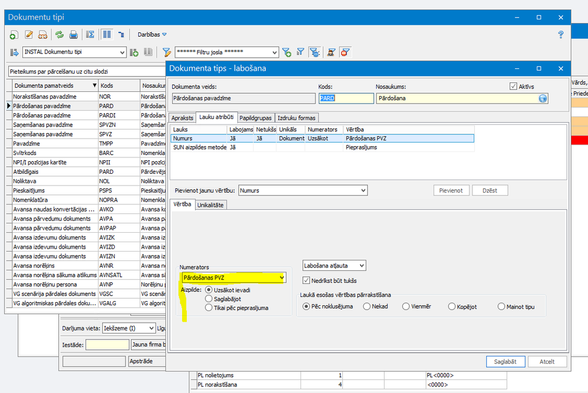Select the Saglabājot radio option

point(209,299)
